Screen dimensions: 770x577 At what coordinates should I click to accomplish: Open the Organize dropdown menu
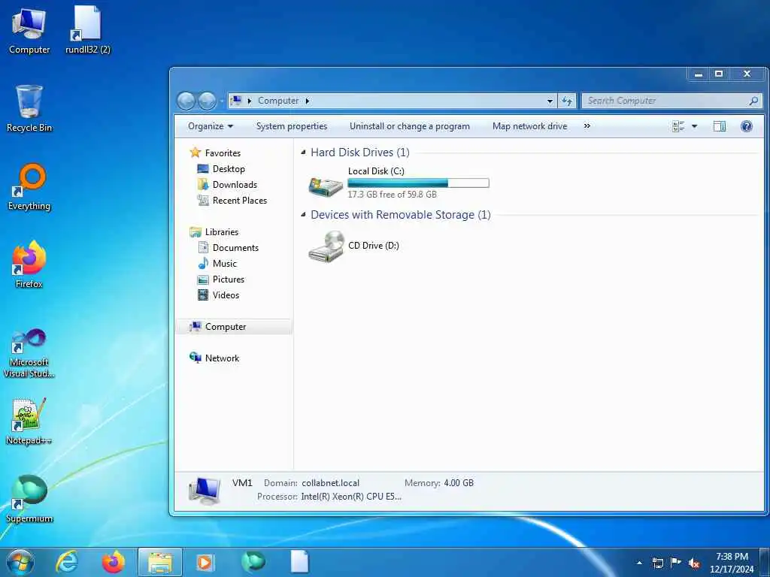211,126
